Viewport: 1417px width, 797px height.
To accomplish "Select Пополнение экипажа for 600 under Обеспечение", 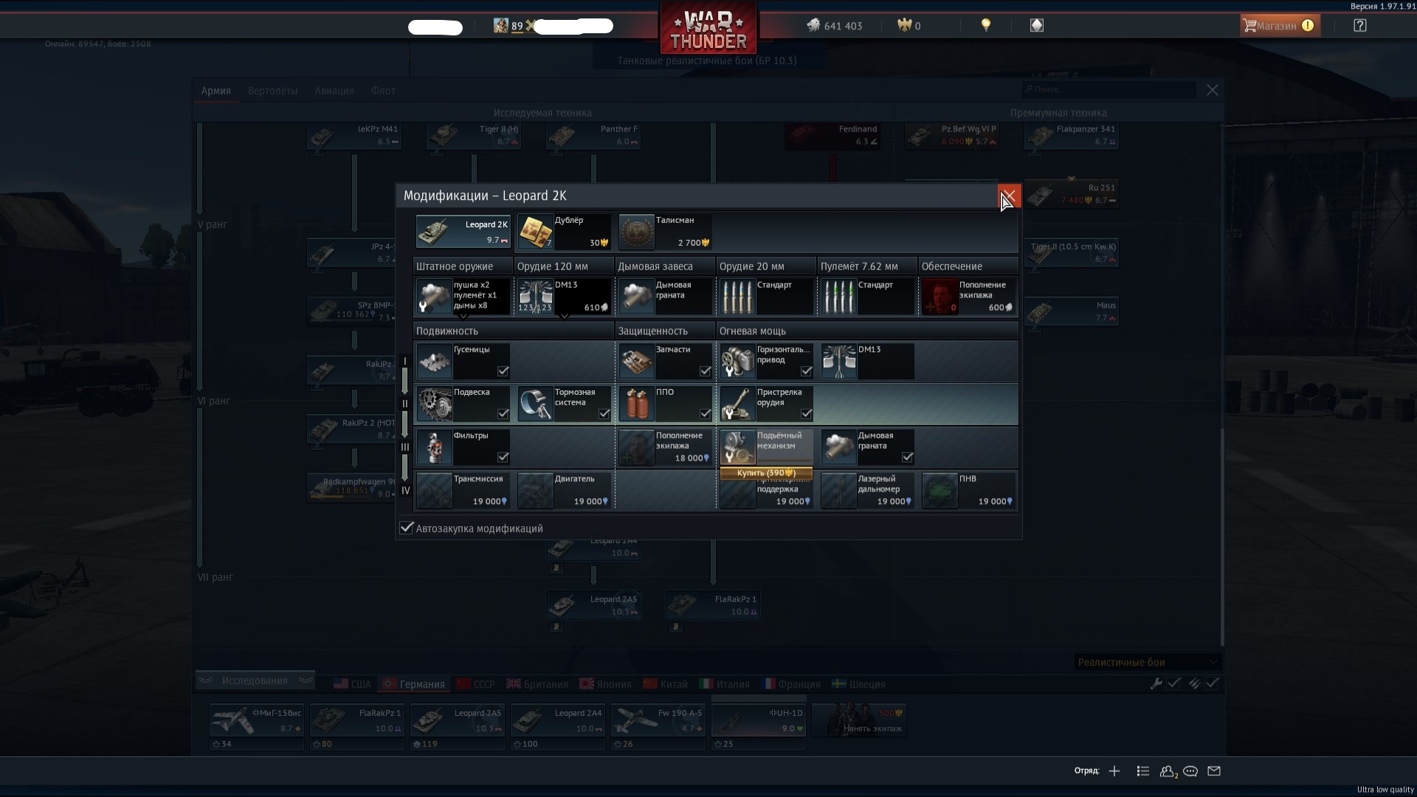I will [968, 296].
